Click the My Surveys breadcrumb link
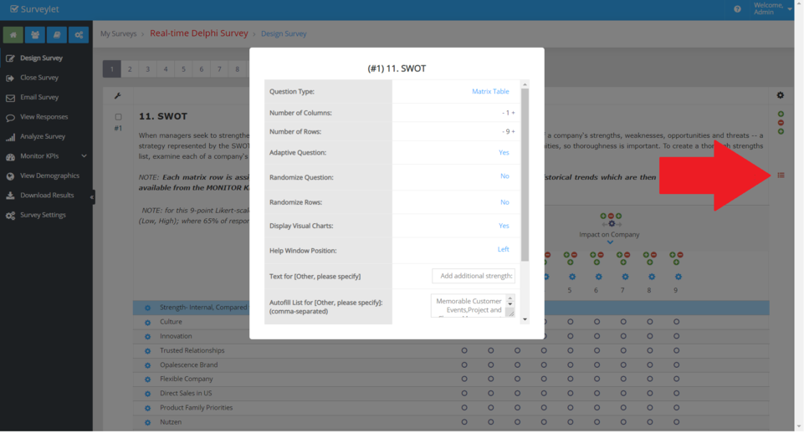The image size is (804, 433). click(x=118, y=34)
